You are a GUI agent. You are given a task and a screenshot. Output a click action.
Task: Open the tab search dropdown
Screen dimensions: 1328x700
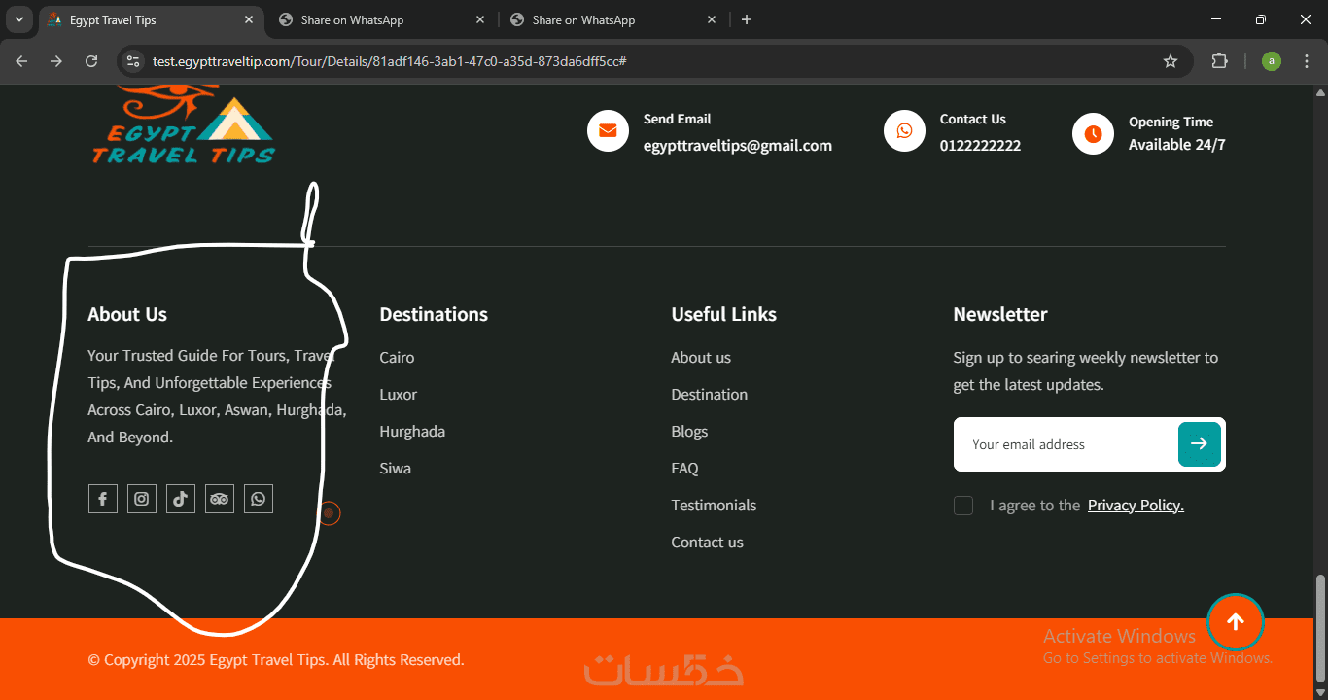point(18,19)
